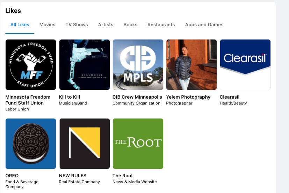This screenshot has height=193, width=289.
Task: Open the Yelem Photography profile photo
Action: pos(192,65)
